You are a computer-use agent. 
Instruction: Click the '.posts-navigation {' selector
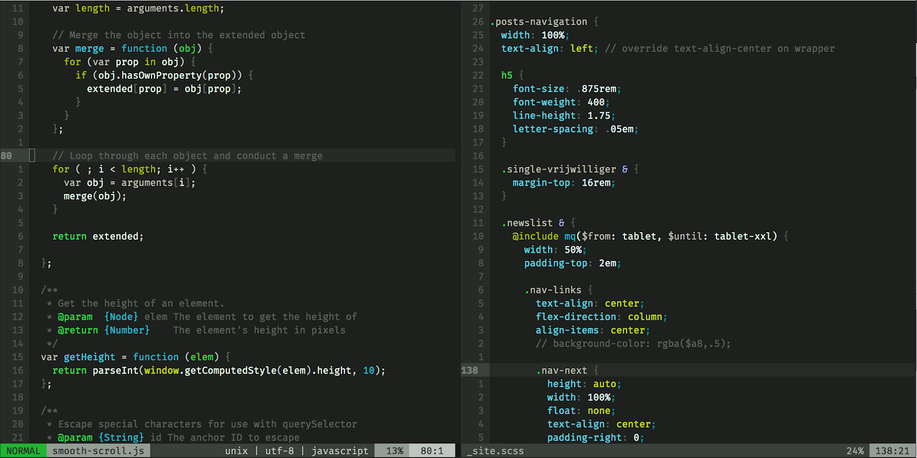click(544, 22)
